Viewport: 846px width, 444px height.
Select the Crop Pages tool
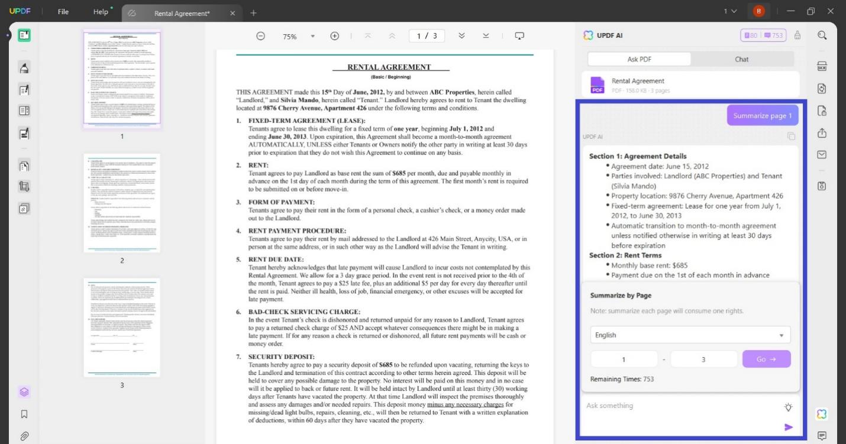(24, 186)
